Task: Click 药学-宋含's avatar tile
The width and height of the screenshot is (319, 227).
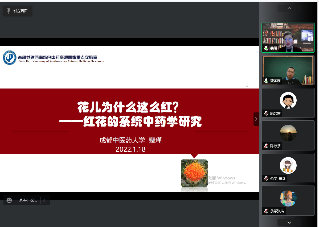Action: click(288, 166)
